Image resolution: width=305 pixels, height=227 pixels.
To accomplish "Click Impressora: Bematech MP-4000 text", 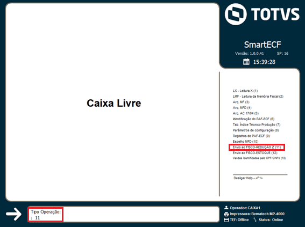I will (257, 214).
